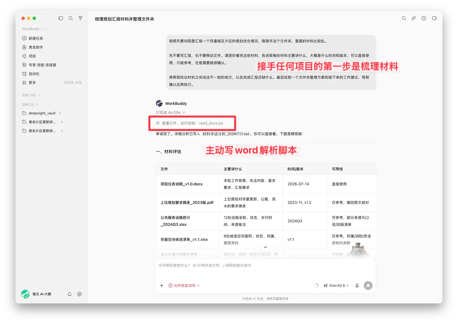The image size is (458, 324).
Task: Click the robot mascot figure
Action: 358,249
